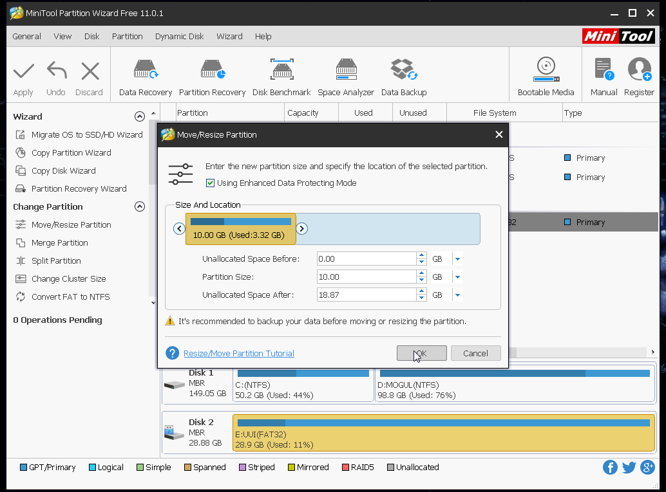Click the Partition Size input field
The height and width of the screenshot is (492, 666).
tap(366, 277)
